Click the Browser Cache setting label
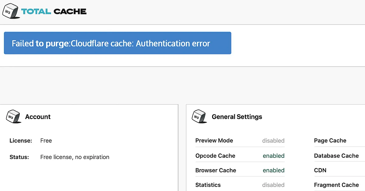 216,170
